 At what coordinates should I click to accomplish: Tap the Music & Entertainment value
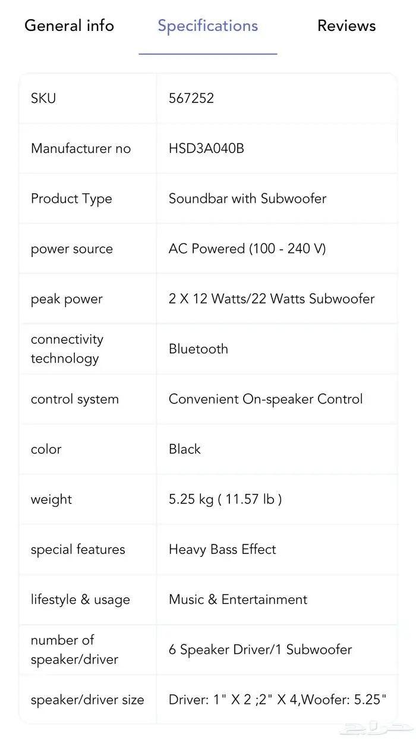pos(238,599)
